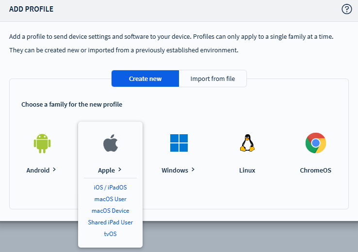Click the Linux penguin icon

(247, 143)
